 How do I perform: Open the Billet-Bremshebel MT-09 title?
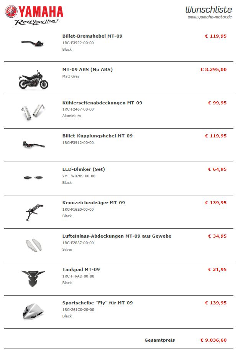tap(92, 36)
